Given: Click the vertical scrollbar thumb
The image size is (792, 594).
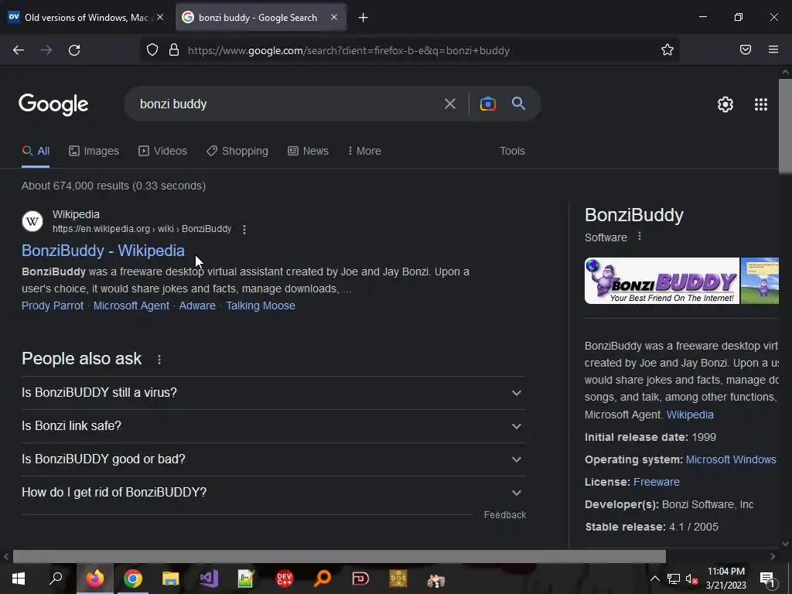Looking at the screenshot, I should click(785, 126).
